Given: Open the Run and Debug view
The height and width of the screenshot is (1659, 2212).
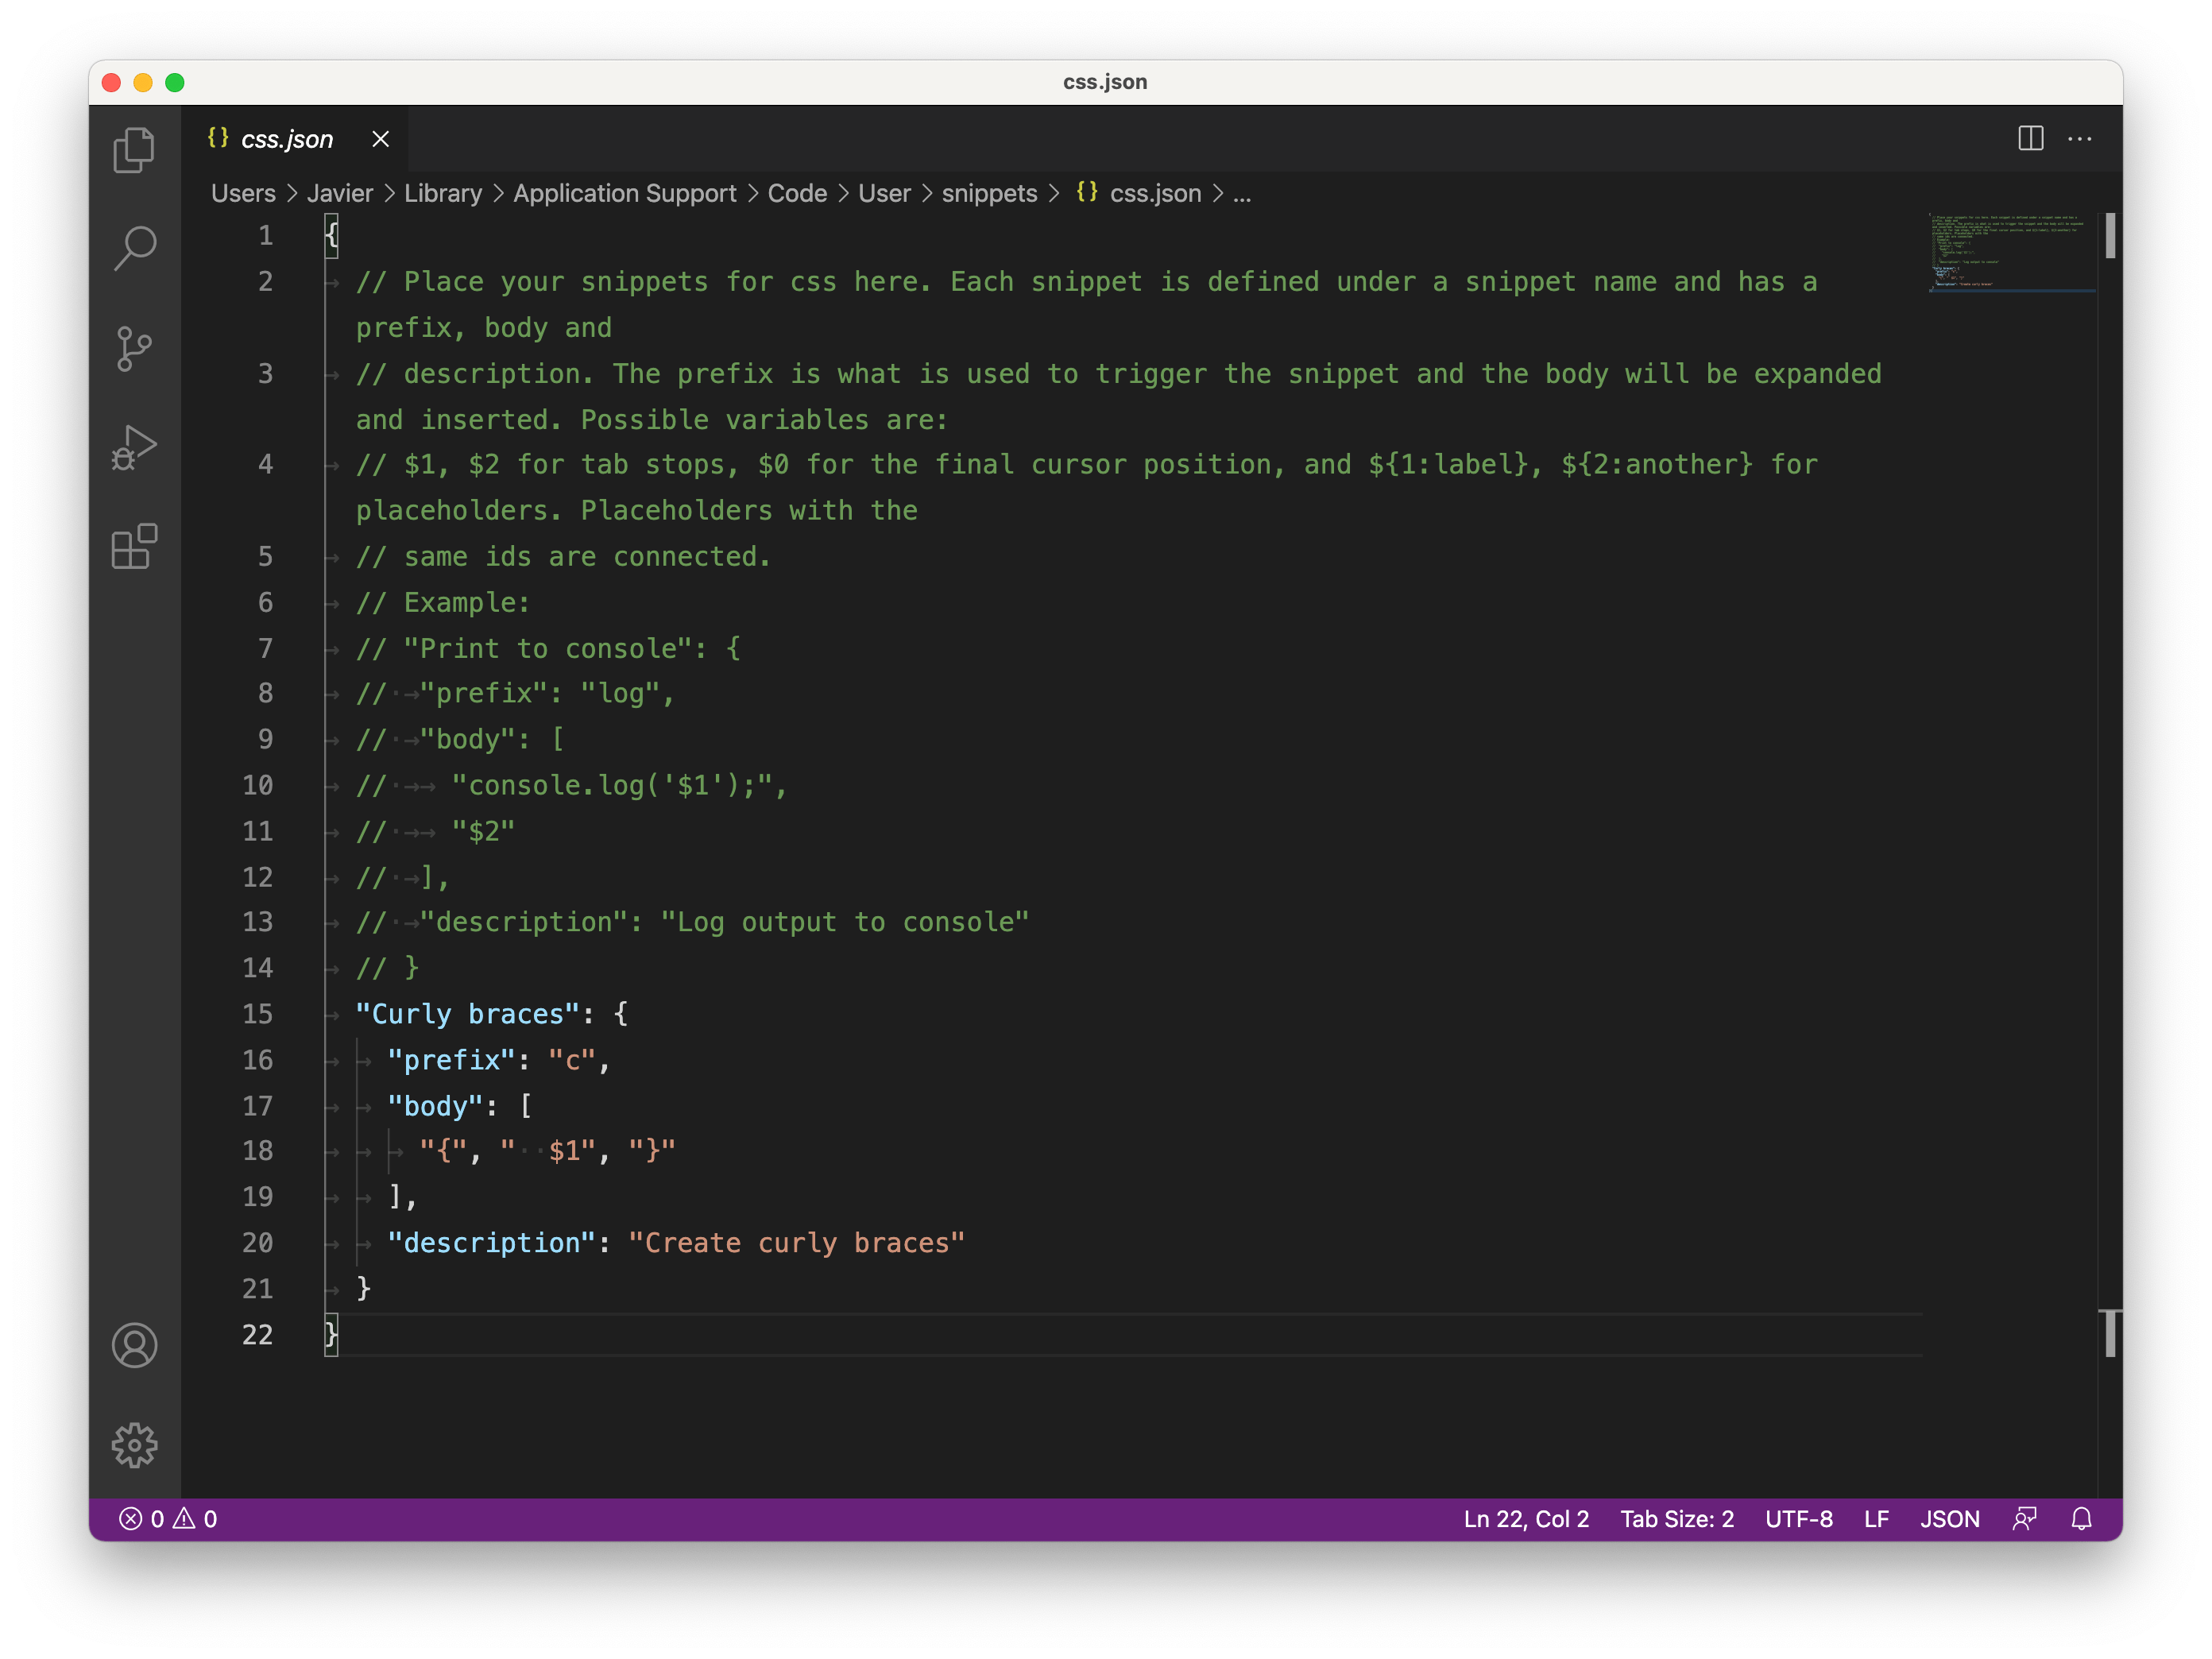Looking at the screenshot, I should click(x=135, y=448).
